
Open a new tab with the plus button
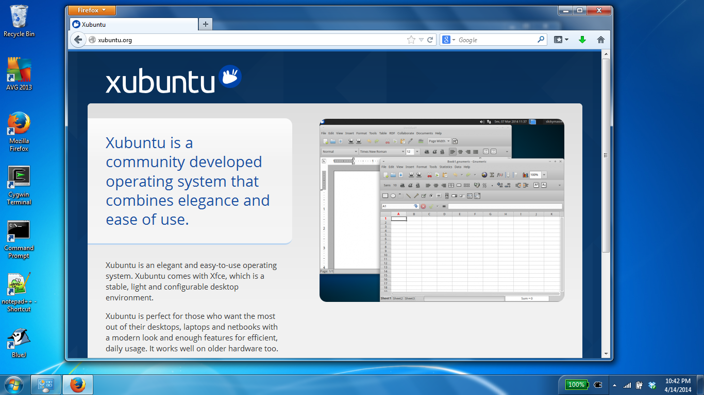(x=205, y=24)
